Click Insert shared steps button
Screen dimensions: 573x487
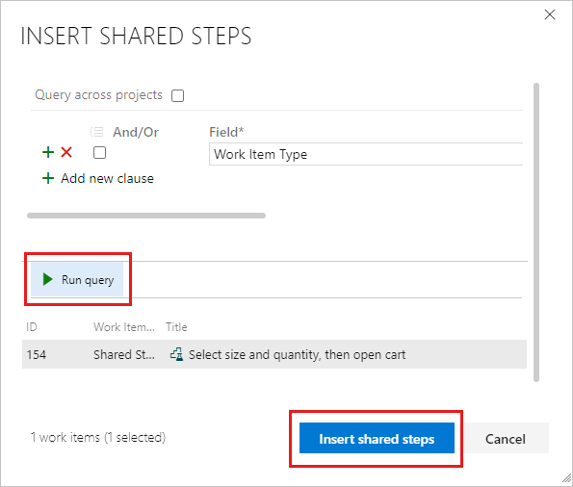pos(377,438)
